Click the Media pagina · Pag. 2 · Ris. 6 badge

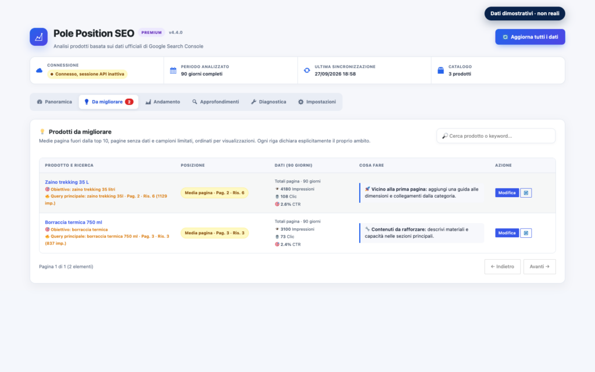click(x=214, y=193)
